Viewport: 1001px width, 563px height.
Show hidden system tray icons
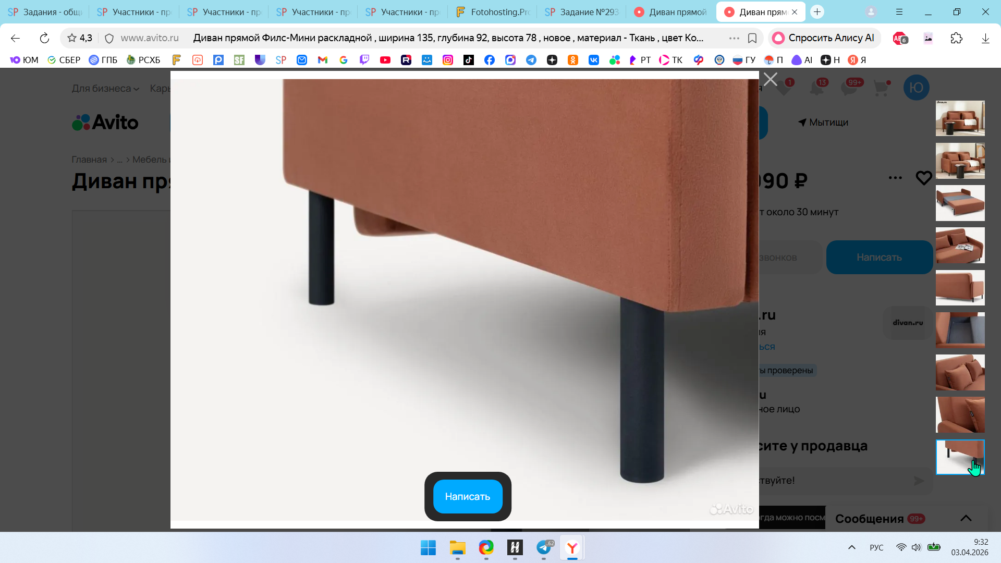[851, 547]
